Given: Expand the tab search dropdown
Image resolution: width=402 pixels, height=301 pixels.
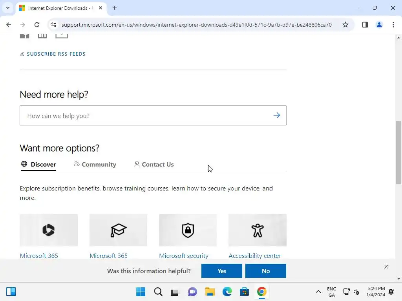Looking at the screenshot, I should pyautogui.click(x=8, y=8).
